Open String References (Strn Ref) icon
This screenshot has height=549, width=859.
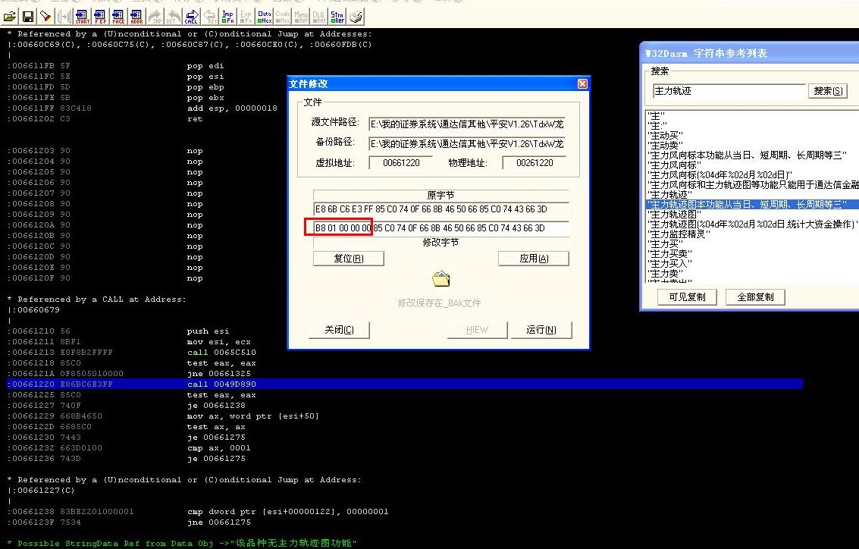(337, 16)
